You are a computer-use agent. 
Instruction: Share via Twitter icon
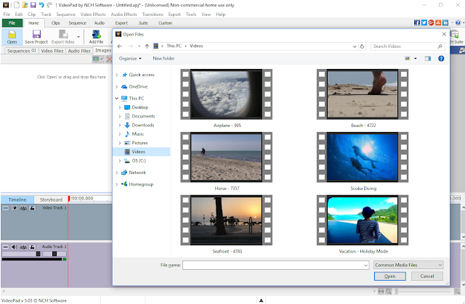tap(424, 22)
